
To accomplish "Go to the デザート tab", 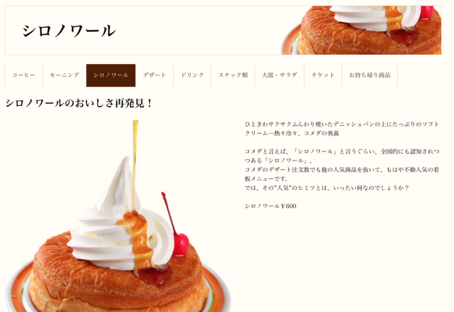I will click(155, 75).
